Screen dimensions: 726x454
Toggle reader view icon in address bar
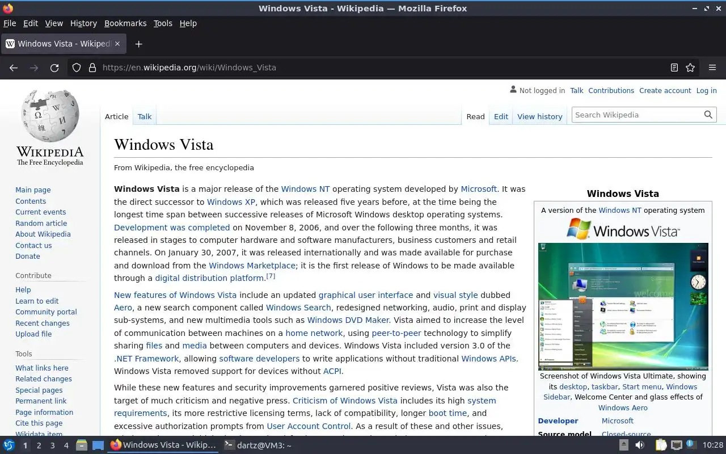[x=674, y=68]
